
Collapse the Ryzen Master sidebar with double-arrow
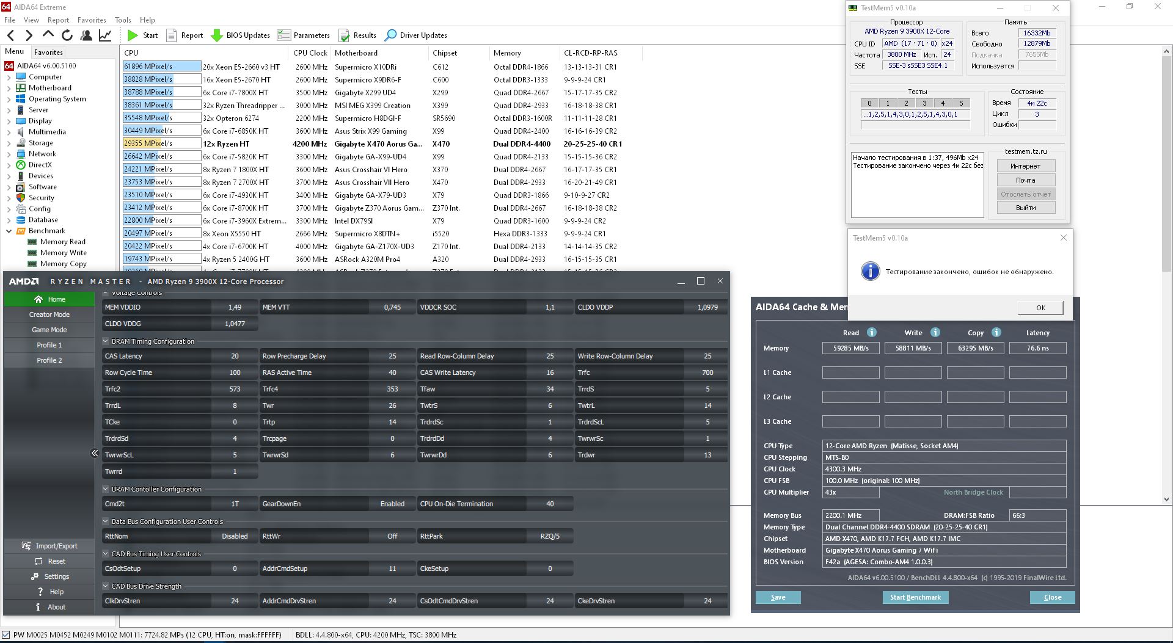click(x=95, y=453)
